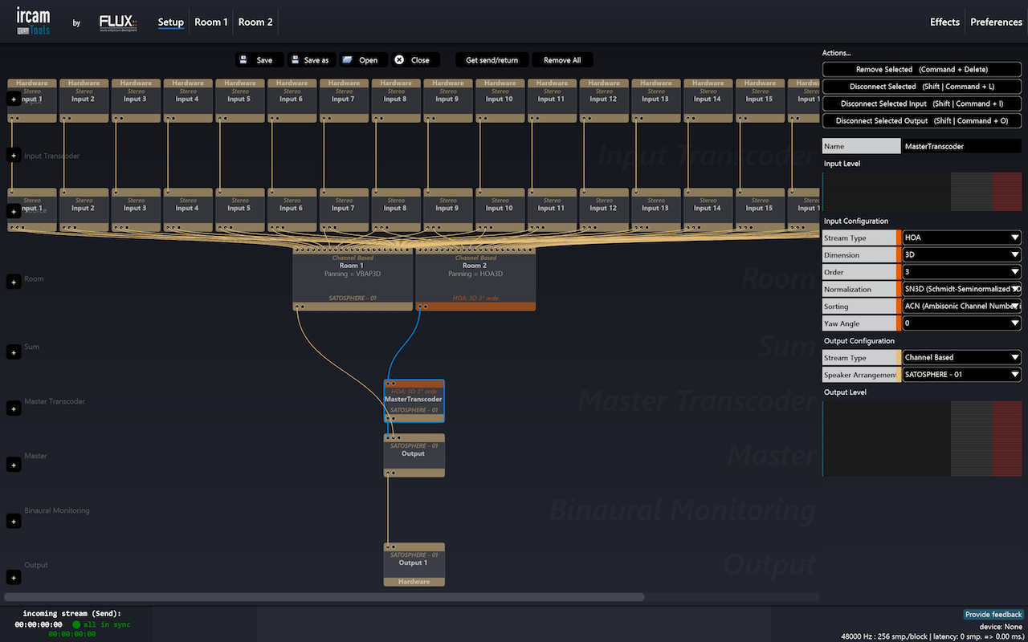Screen dimensions: 1028x642
Task: Open the Effects page
Action: pos(944,22)
